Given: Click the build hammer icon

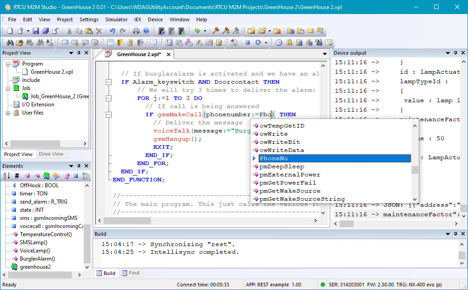Looking at the screenshot, I should [216, 31].
